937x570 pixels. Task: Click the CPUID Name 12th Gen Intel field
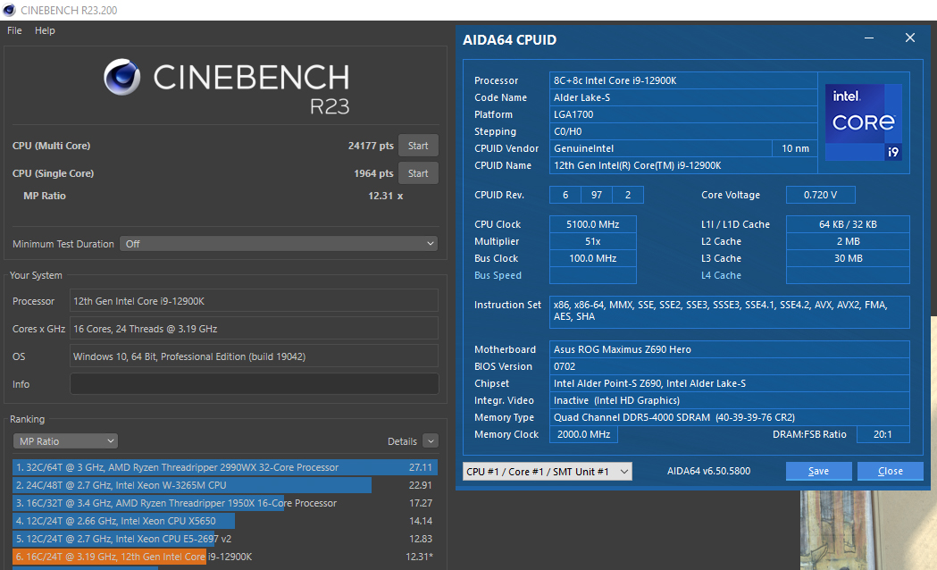[683, 165]
